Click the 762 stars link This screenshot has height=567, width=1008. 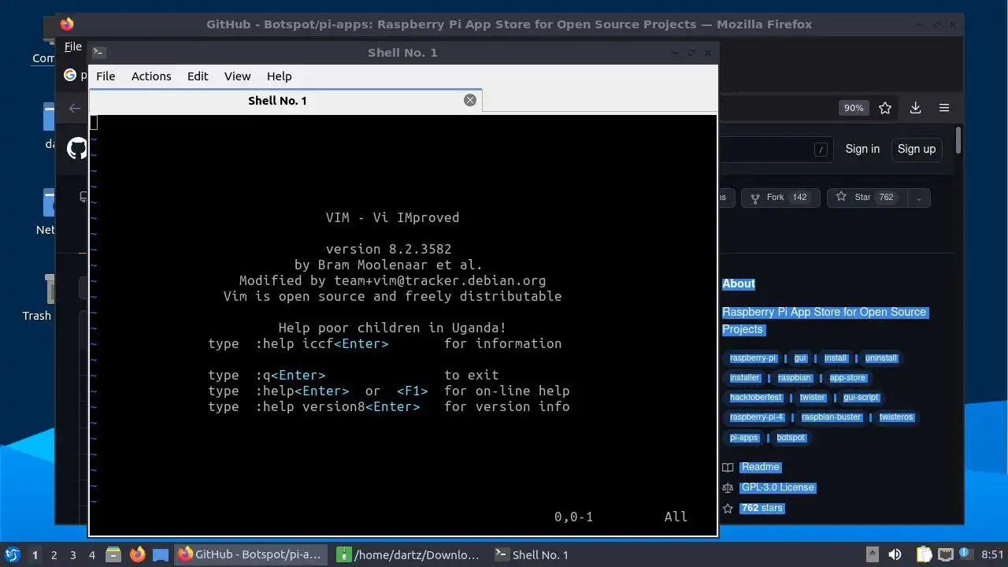[x=762, y=508]
